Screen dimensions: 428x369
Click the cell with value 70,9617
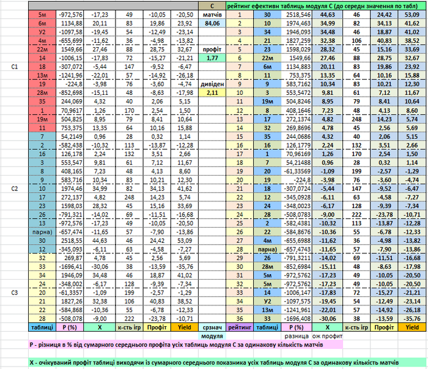(70, 111)
